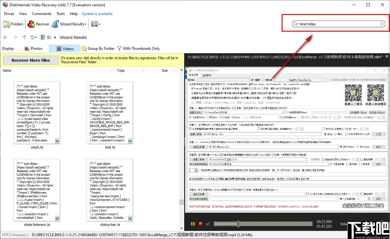Click the Name column filter icon
This screenshot has height=239, width=390.
(112, 71)
